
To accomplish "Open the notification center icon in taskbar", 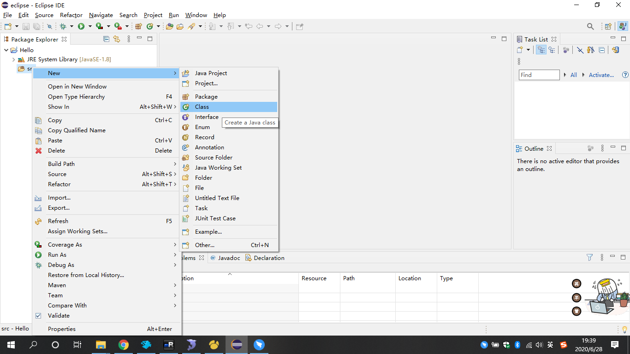I will click(x=615, y=345).
